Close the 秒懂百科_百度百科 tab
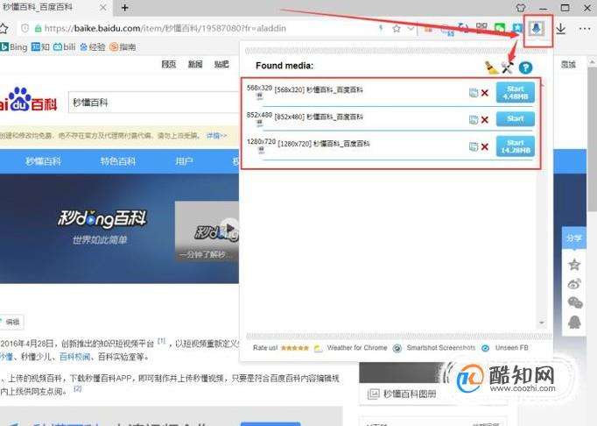 pos(102,7)
